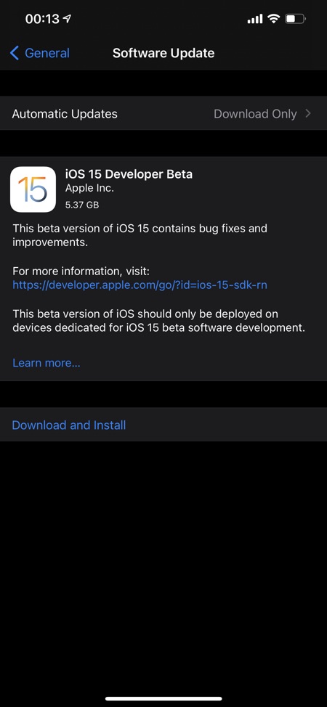Tap the 5.37 GB size label
This screenshot has height=707, width=327.
81,205
